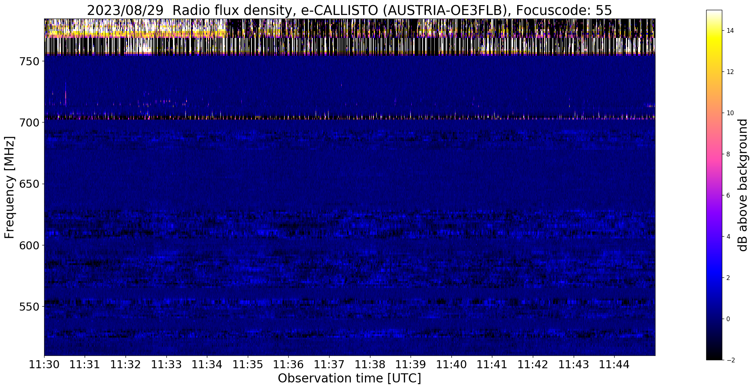Click the colorbar tick label 2
754x389 pixels.
click(728, 278)
